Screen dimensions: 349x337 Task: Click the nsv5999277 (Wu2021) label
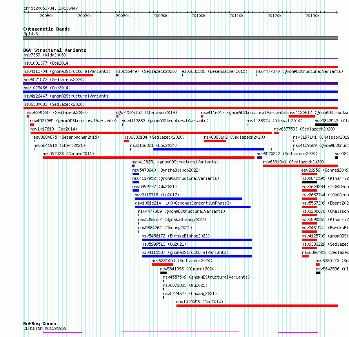point(155,187)
